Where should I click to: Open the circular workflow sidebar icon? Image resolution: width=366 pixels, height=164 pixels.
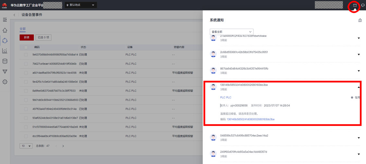5,41
